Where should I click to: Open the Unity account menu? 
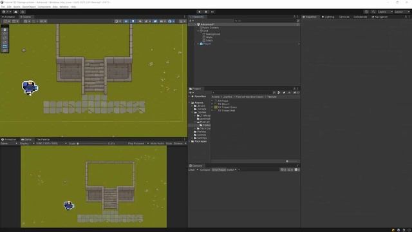[x=6, y=12]
